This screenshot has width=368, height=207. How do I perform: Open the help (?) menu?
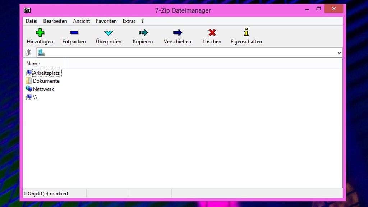point(142,21)
